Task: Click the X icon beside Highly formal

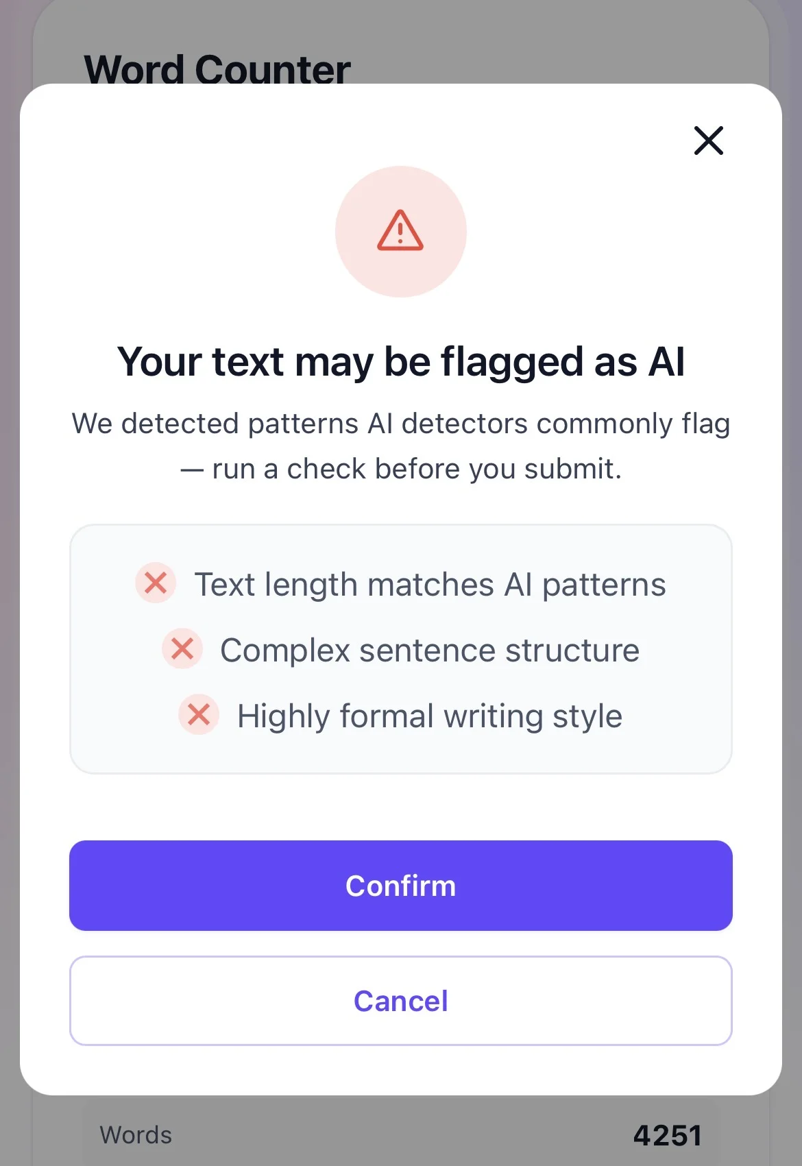Action: tap(199, 714)
